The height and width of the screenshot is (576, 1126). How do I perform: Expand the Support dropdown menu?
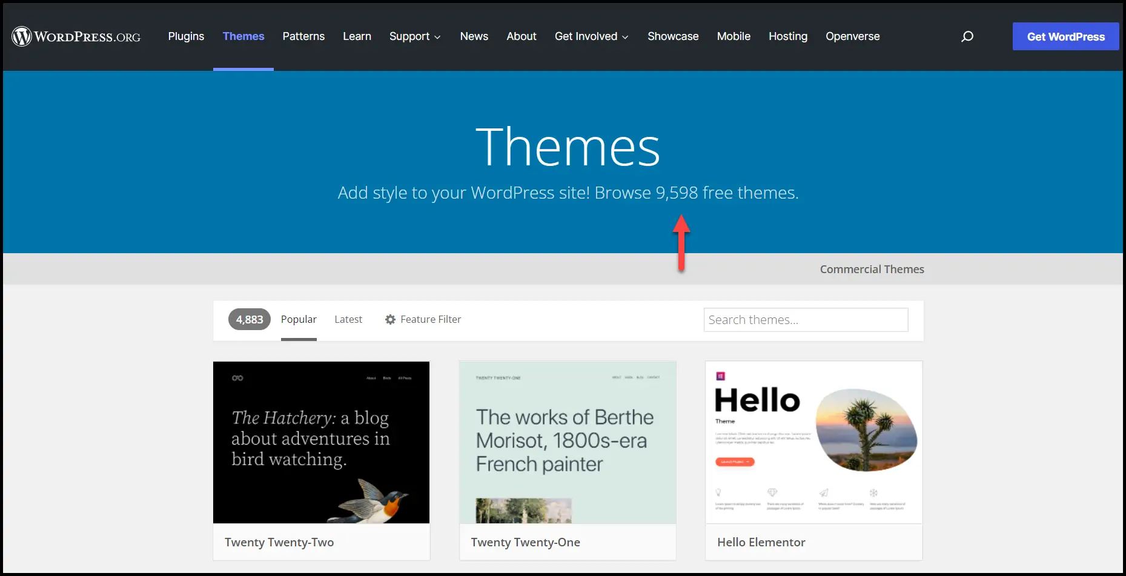415,36
